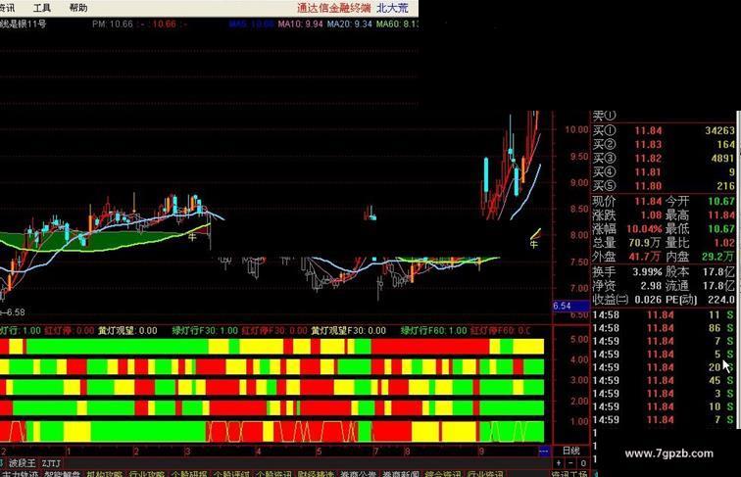The width and height of the screenshot is (741, 477).
Task: Open the 个股研报 info tab
Action: tap(189, 474)
